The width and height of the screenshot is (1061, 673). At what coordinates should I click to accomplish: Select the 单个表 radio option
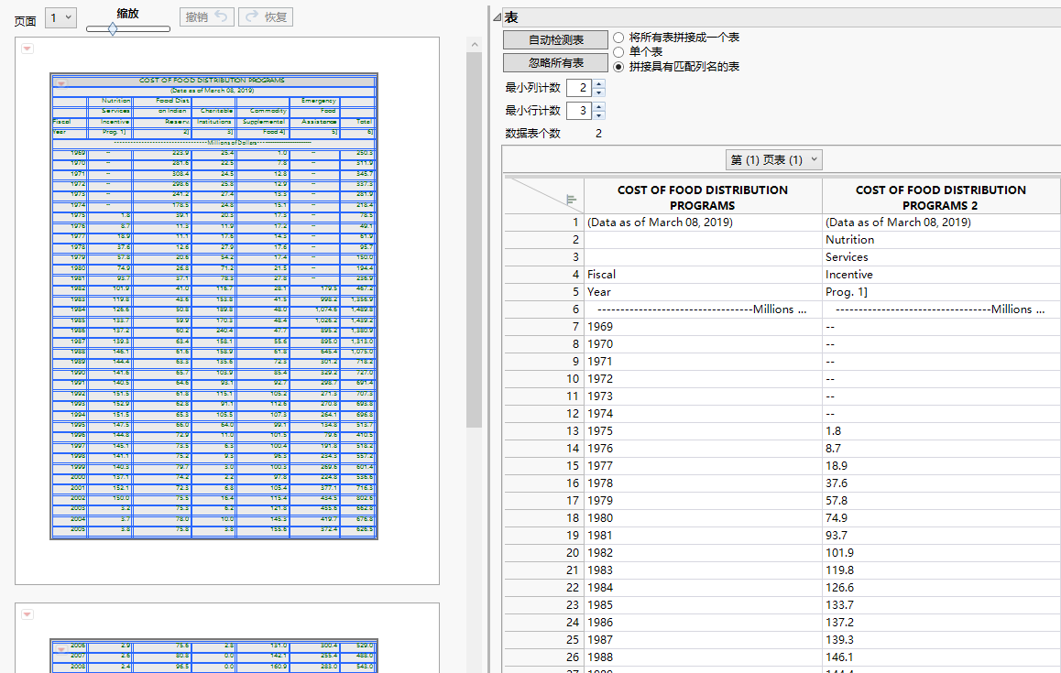619,52
